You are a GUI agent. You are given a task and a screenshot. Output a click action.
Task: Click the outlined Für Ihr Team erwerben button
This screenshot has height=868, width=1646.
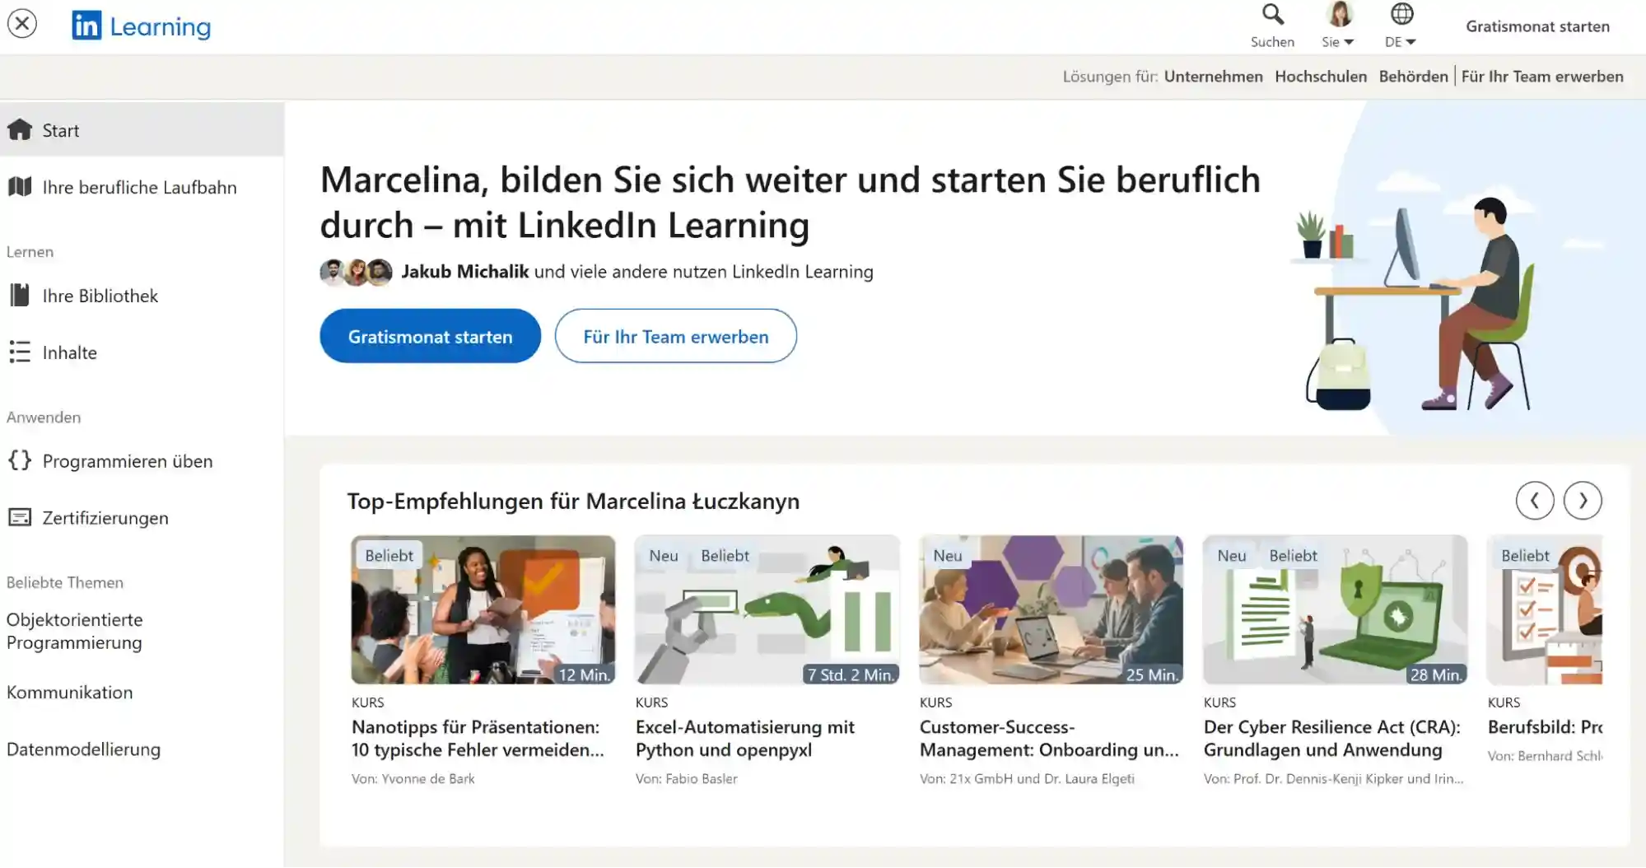point(675,336)
